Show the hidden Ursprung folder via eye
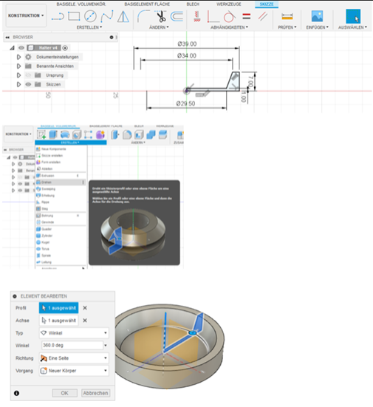Viewport: 373px width, 407px height. (x=28, y=75)
